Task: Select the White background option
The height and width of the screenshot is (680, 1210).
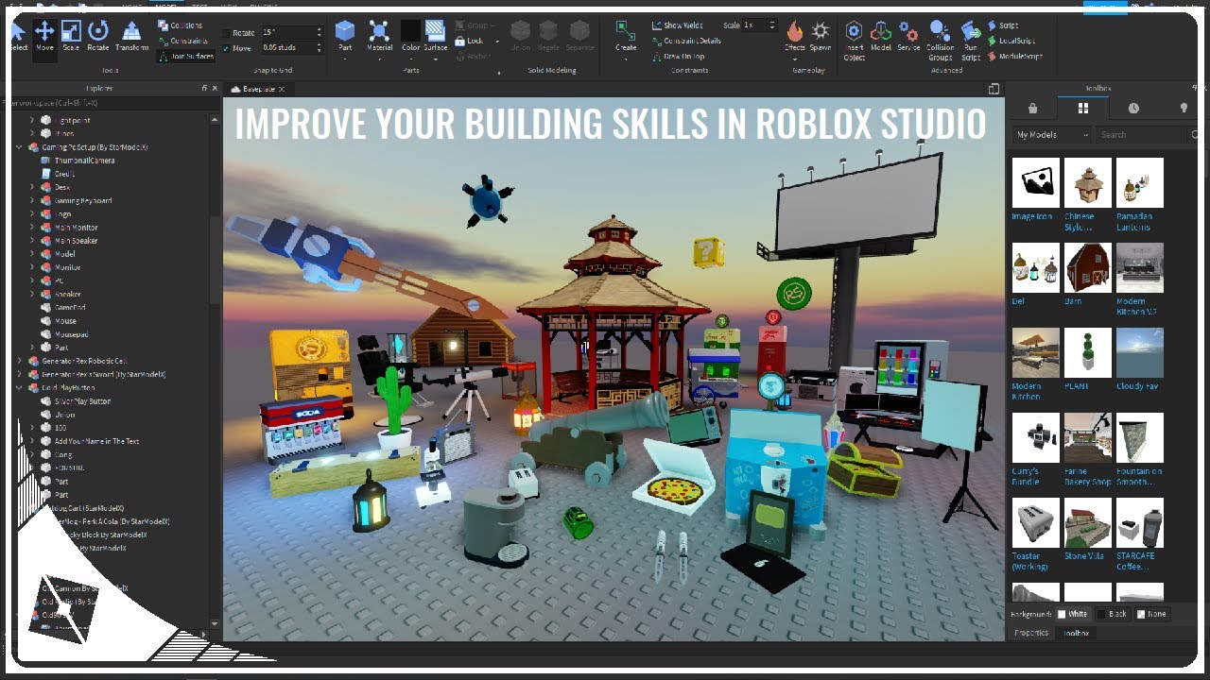Action: click(x=1073, y=614)
